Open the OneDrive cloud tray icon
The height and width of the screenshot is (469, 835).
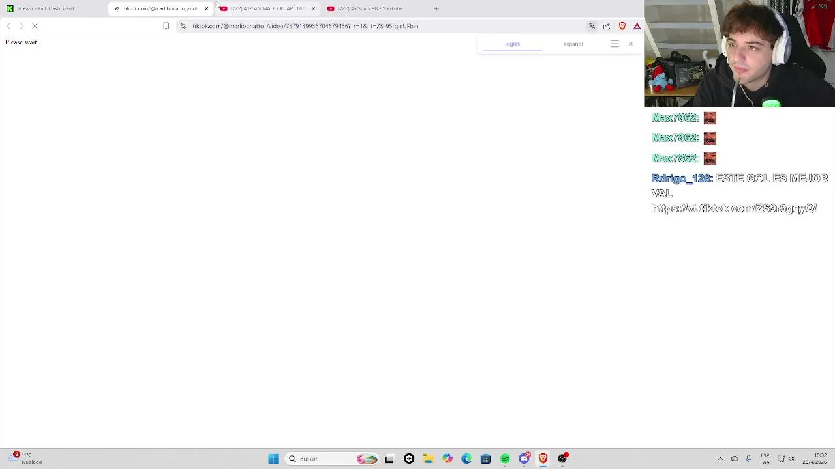click(735, 459)
